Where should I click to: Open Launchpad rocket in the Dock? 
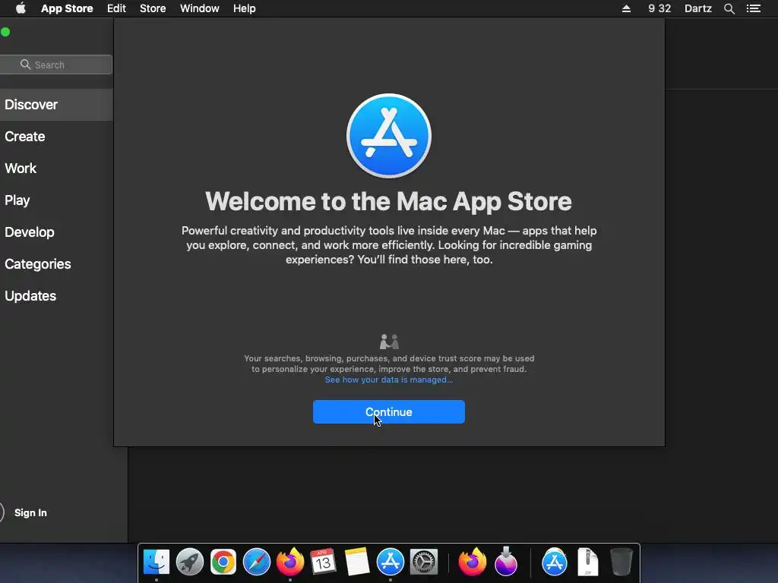(190, 562)
